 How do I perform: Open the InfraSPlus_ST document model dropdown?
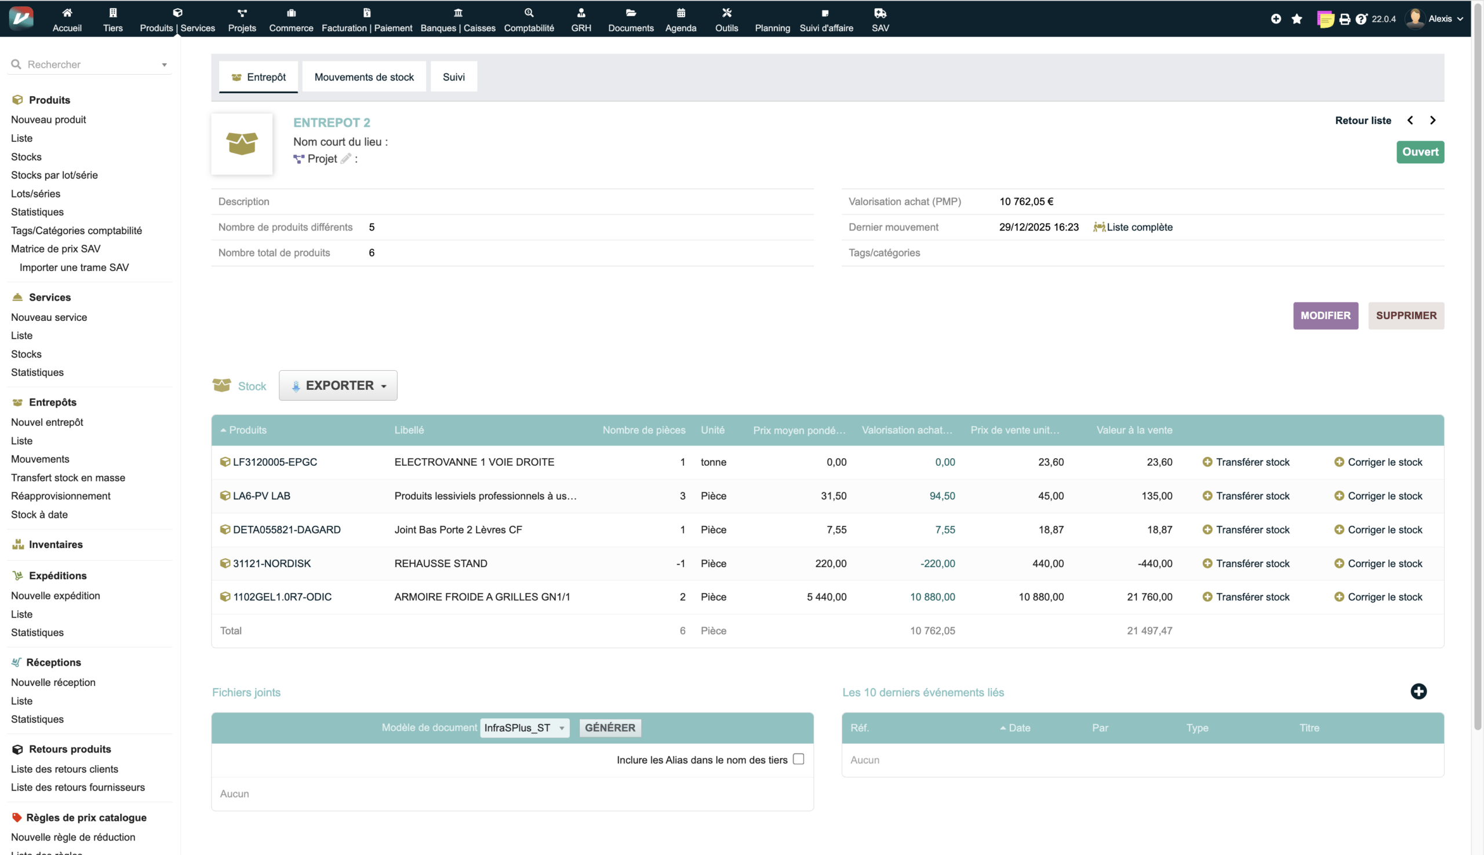pos(524,728)
